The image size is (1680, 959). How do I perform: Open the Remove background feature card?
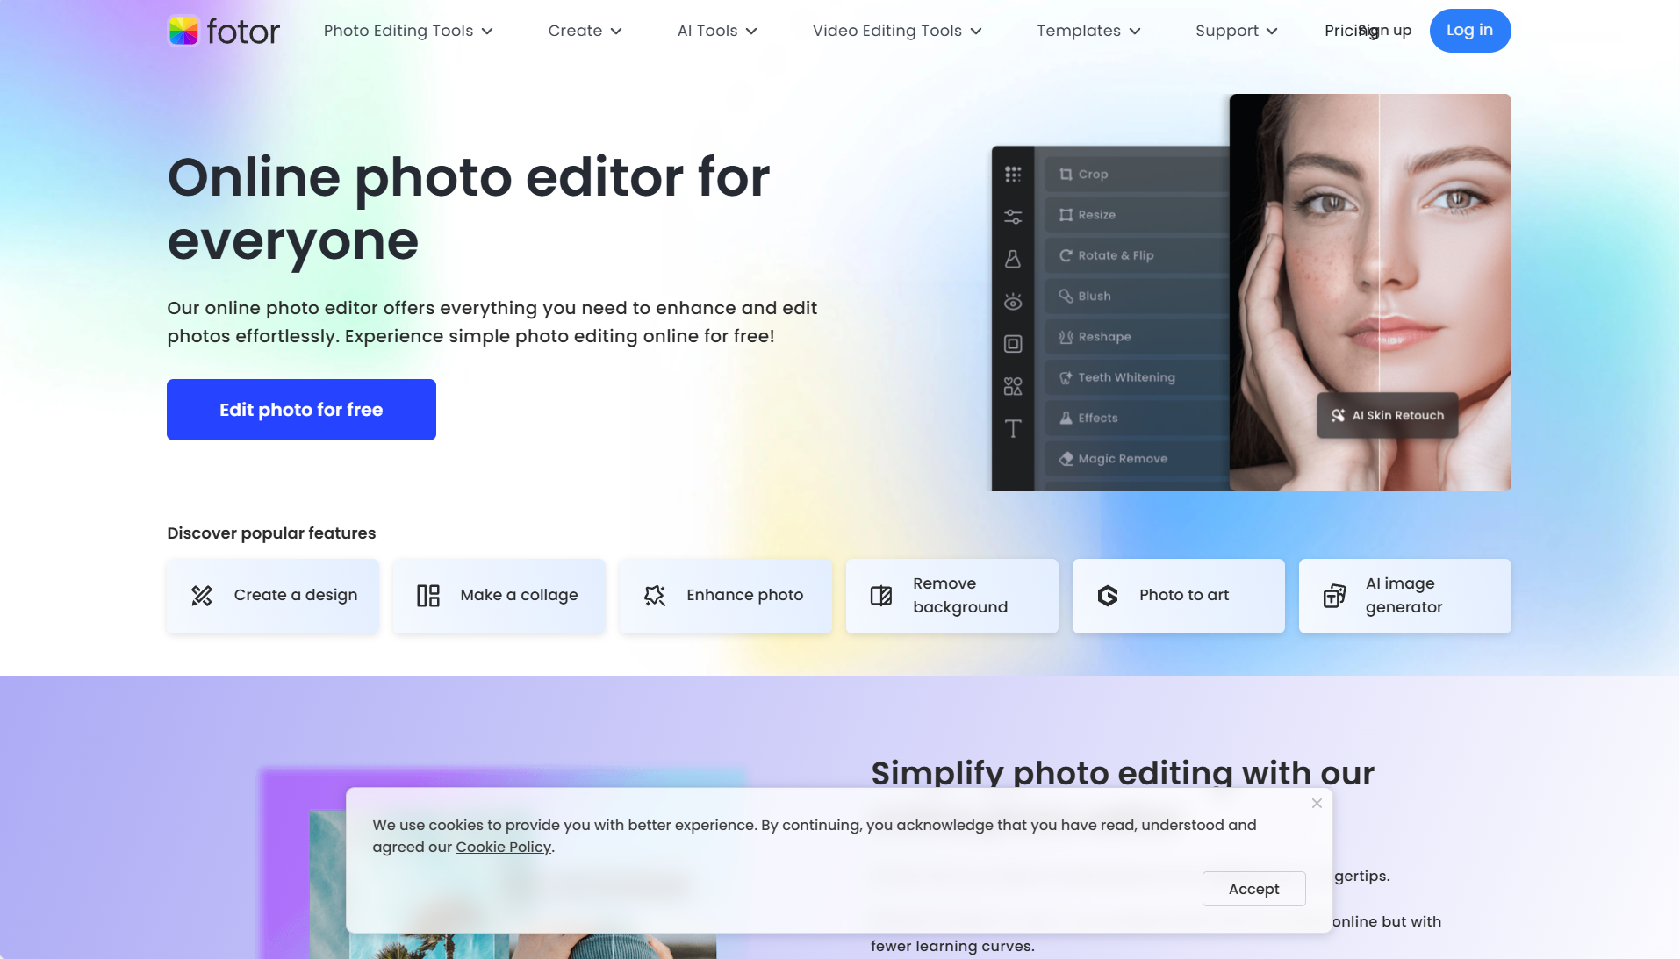pos(952,596)
